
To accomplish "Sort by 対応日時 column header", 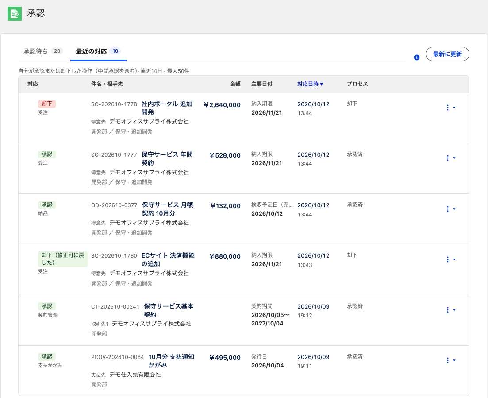I will tap(310, 84).
